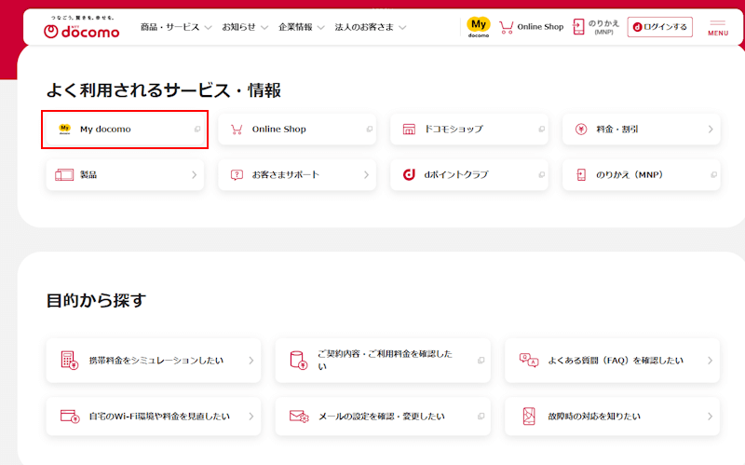Click the store icon on ドコモショップ card
The width and height of the screenshot is (745, 465).
coord(409,130)
